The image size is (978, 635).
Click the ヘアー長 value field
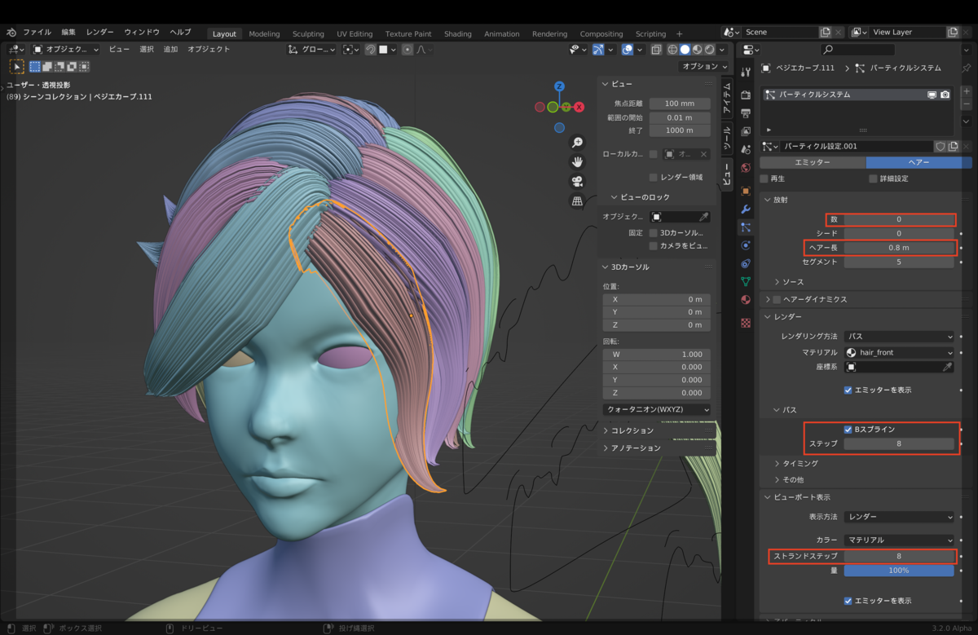coord(898,248)
